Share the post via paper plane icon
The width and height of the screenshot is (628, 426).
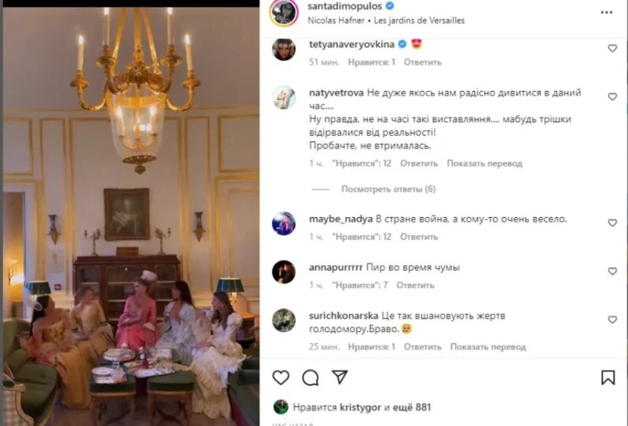point(340,377)
